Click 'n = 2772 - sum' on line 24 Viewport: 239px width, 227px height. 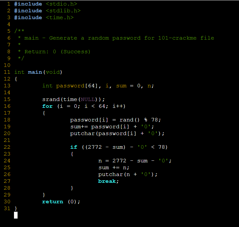123,161
